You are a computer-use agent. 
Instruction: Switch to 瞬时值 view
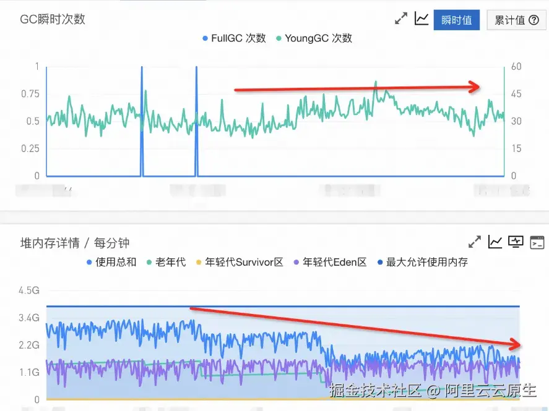point(457,20)
